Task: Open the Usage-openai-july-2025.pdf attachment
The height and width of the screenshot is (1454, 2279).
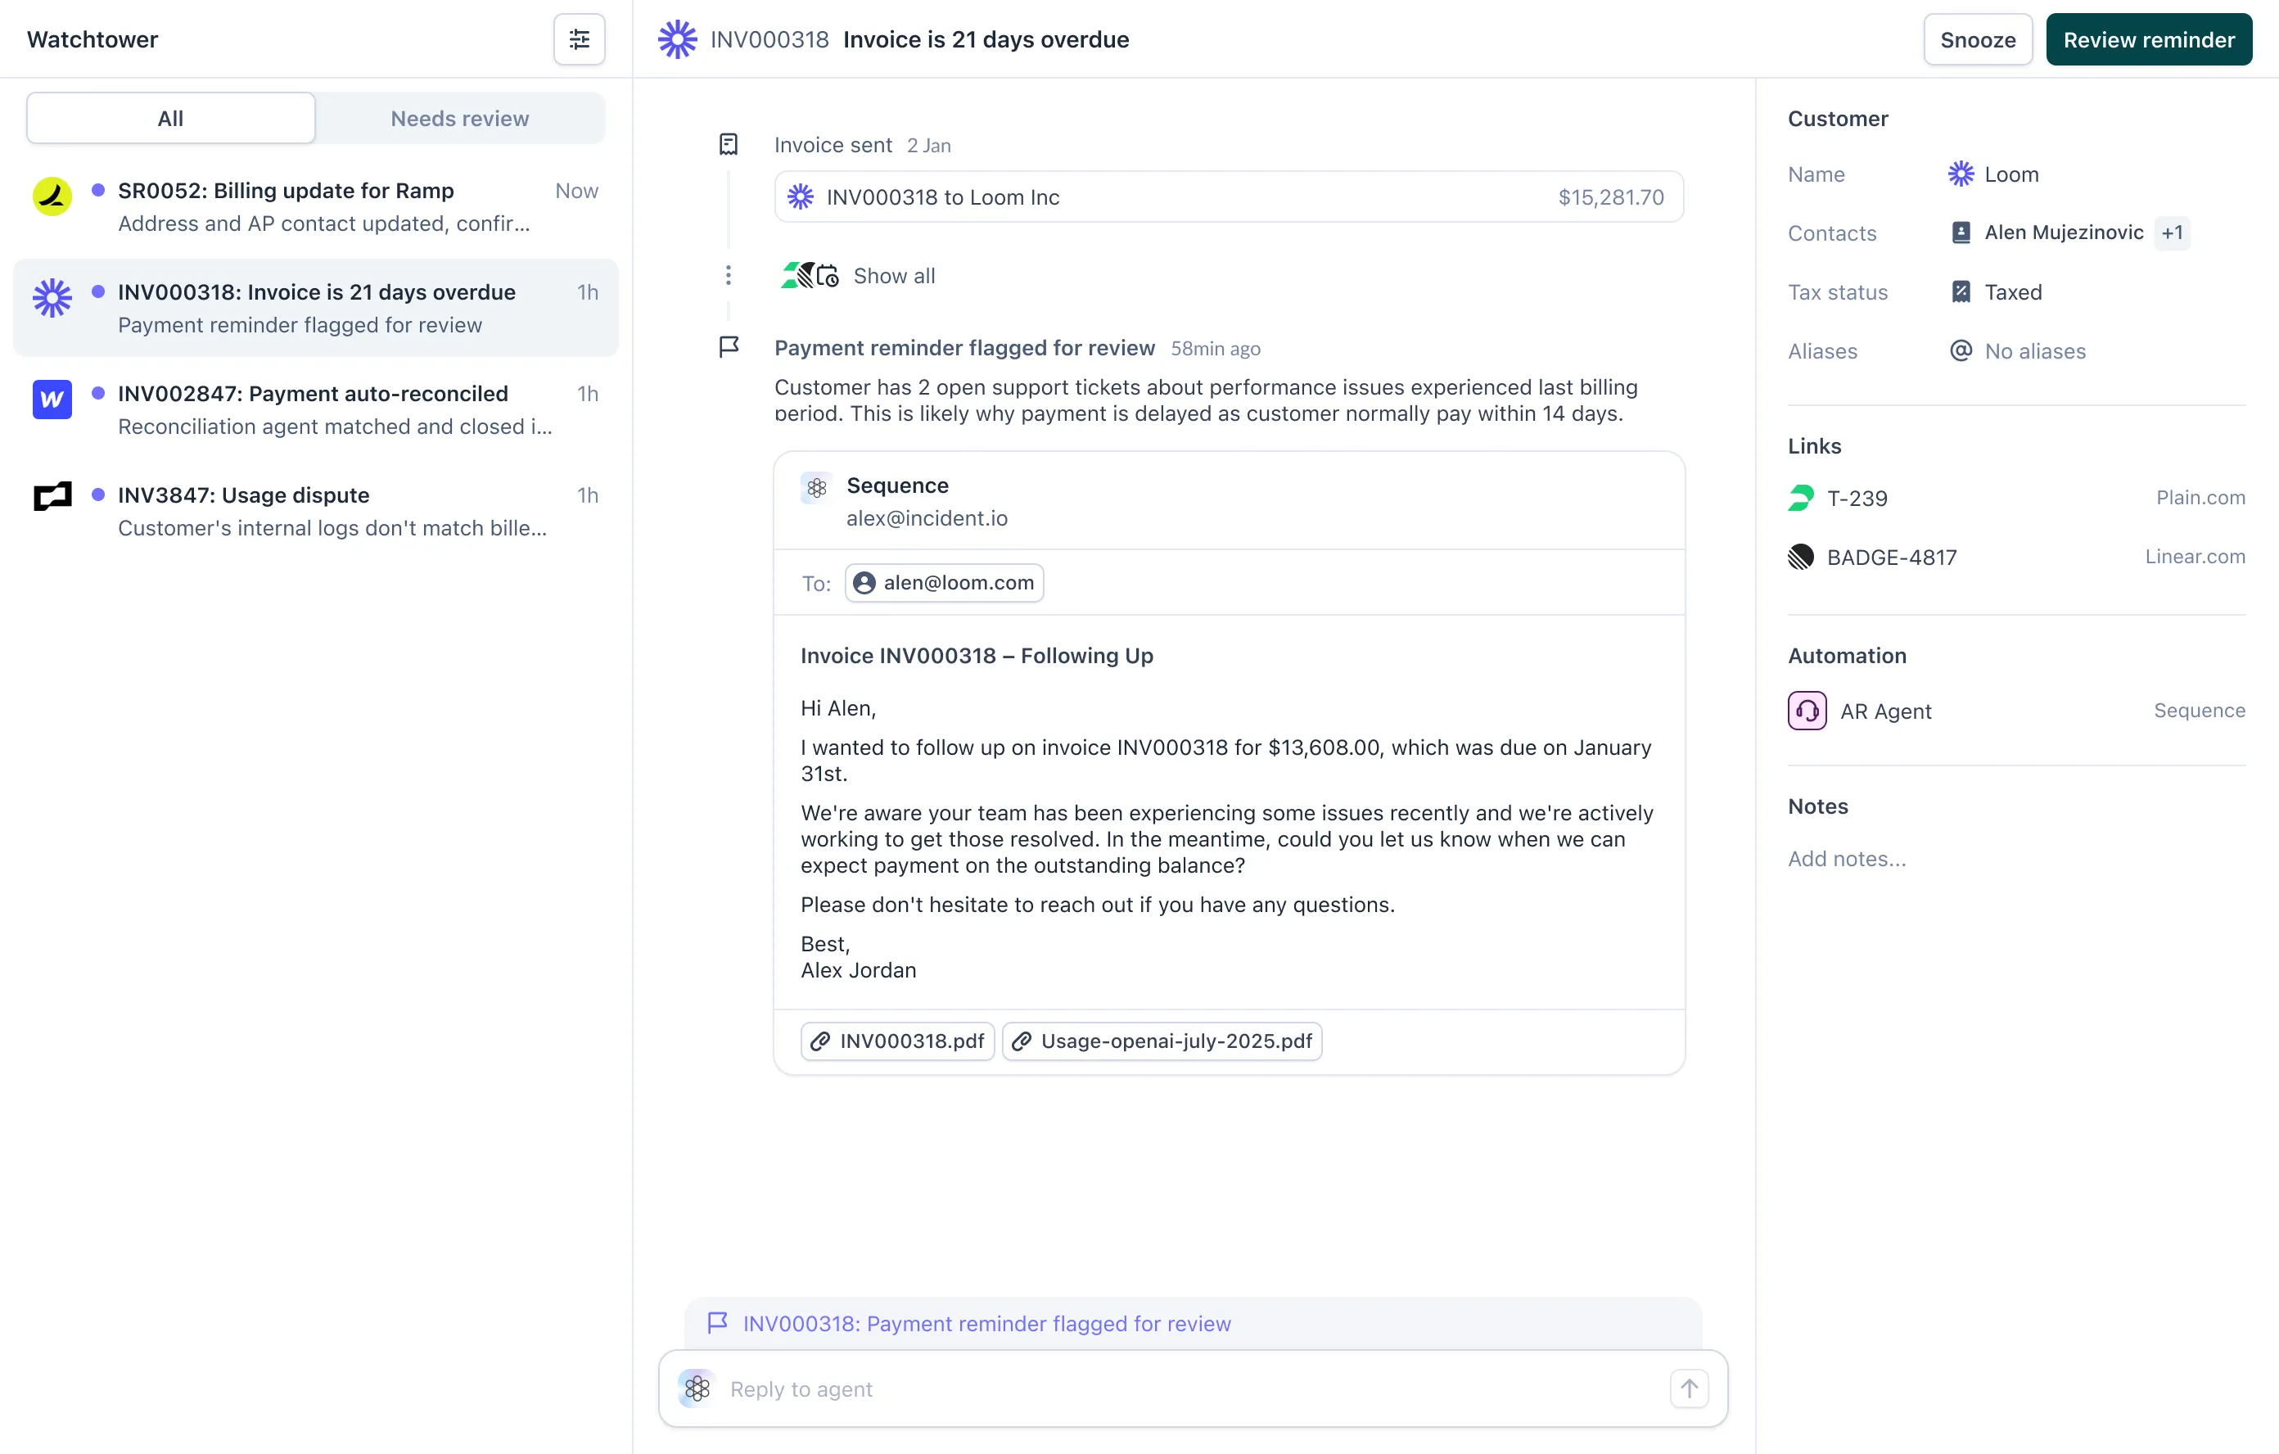Action: coord(1162,1041)
